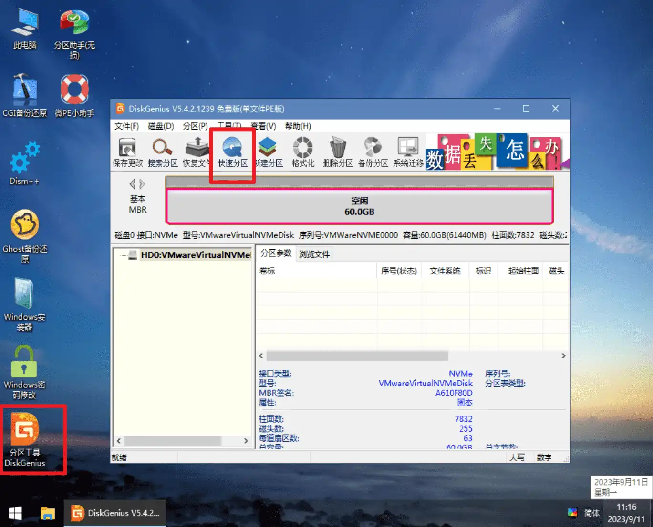653x527 pixels.
Task: Click the Delete Partition (删除分区) icon
Action: coord(338,152)
